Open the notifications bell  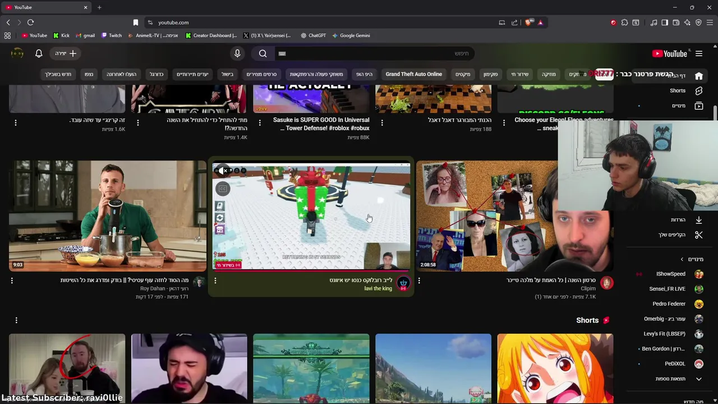(39, 53)
